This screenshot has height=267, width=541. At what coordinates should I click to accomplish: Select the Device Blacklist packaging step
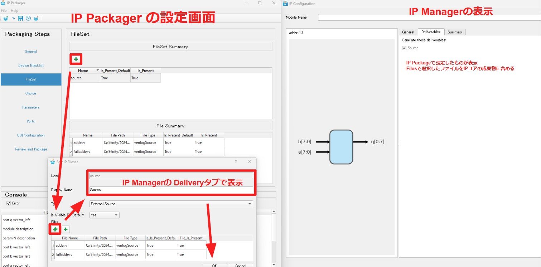click(x=31, y=65)
